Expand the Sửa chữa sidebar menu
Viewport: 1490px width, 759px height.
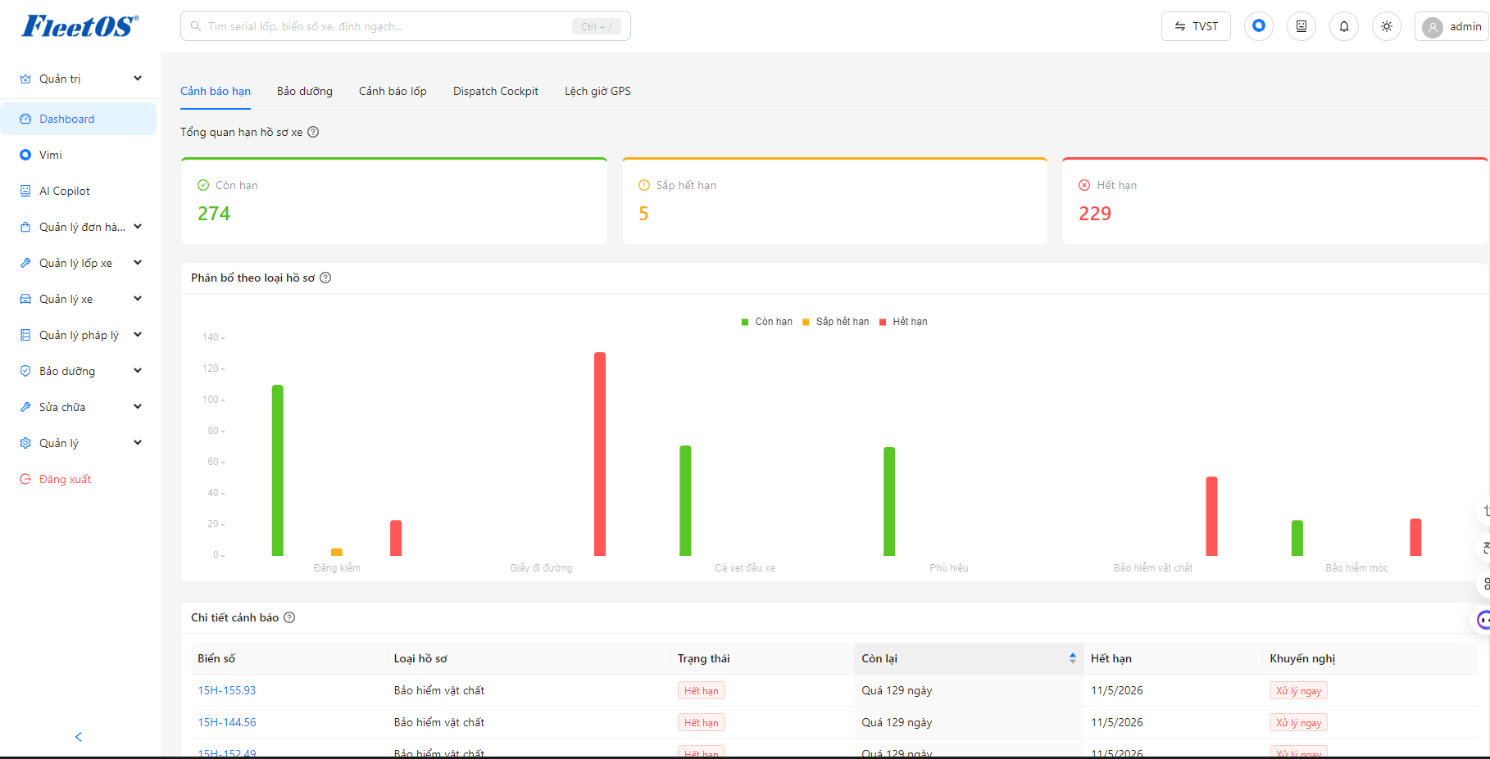(x=79, y=407)
